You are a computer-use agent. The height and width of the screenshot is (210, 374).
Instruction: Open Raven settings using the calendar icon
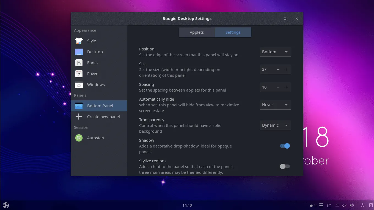pyautogui.click(x=79, y=73)
